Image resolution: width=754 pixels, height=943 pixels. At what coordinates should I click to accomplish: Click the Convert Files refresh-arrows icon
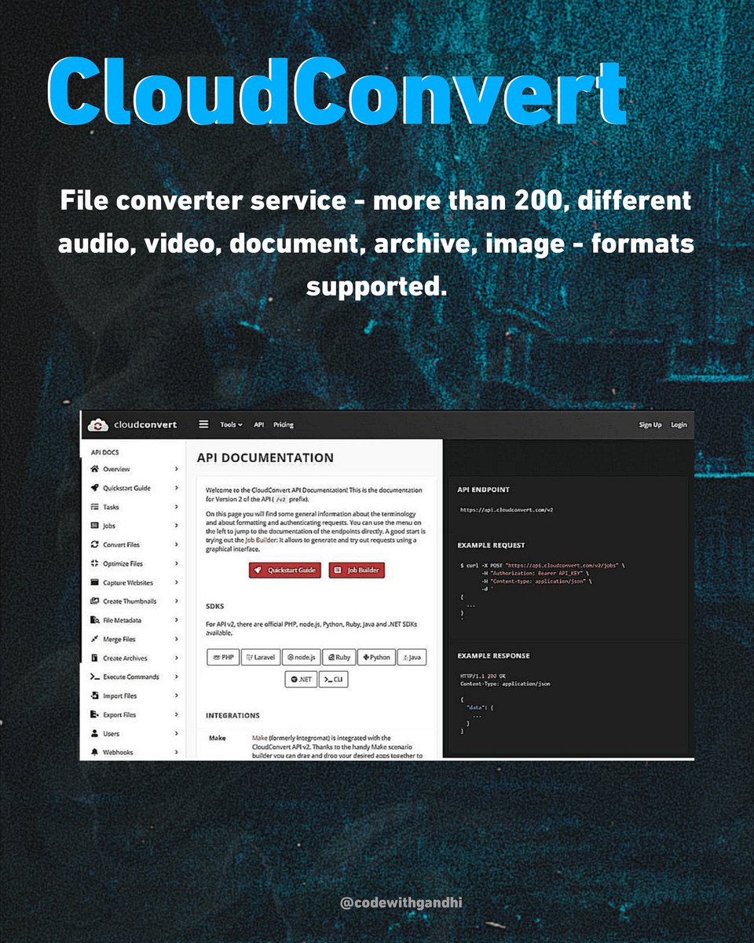[94, 545]
